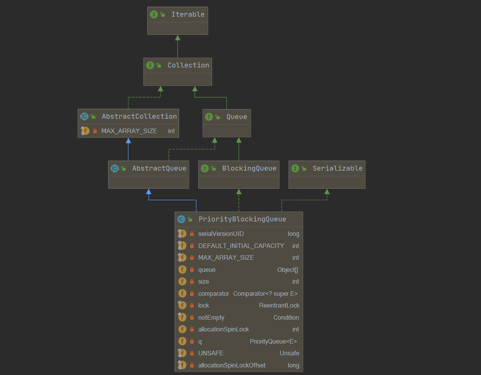The height and width of the screenshot is (375, 481).
Task: Select the DEFAULT_INITIAL_CAPACITY field row
Action: (239, 246)
